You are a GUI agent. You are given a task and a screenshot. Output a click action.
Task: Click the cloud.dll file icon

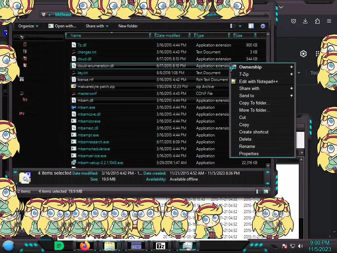coord(74,59)
